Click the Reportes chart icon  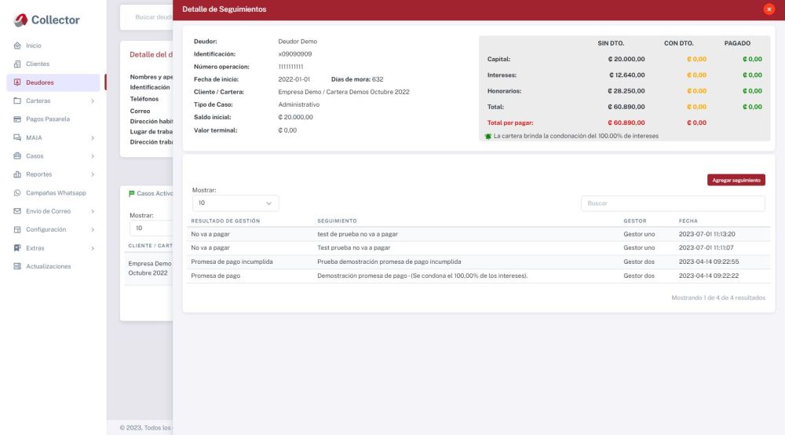[x=17, y=174]
